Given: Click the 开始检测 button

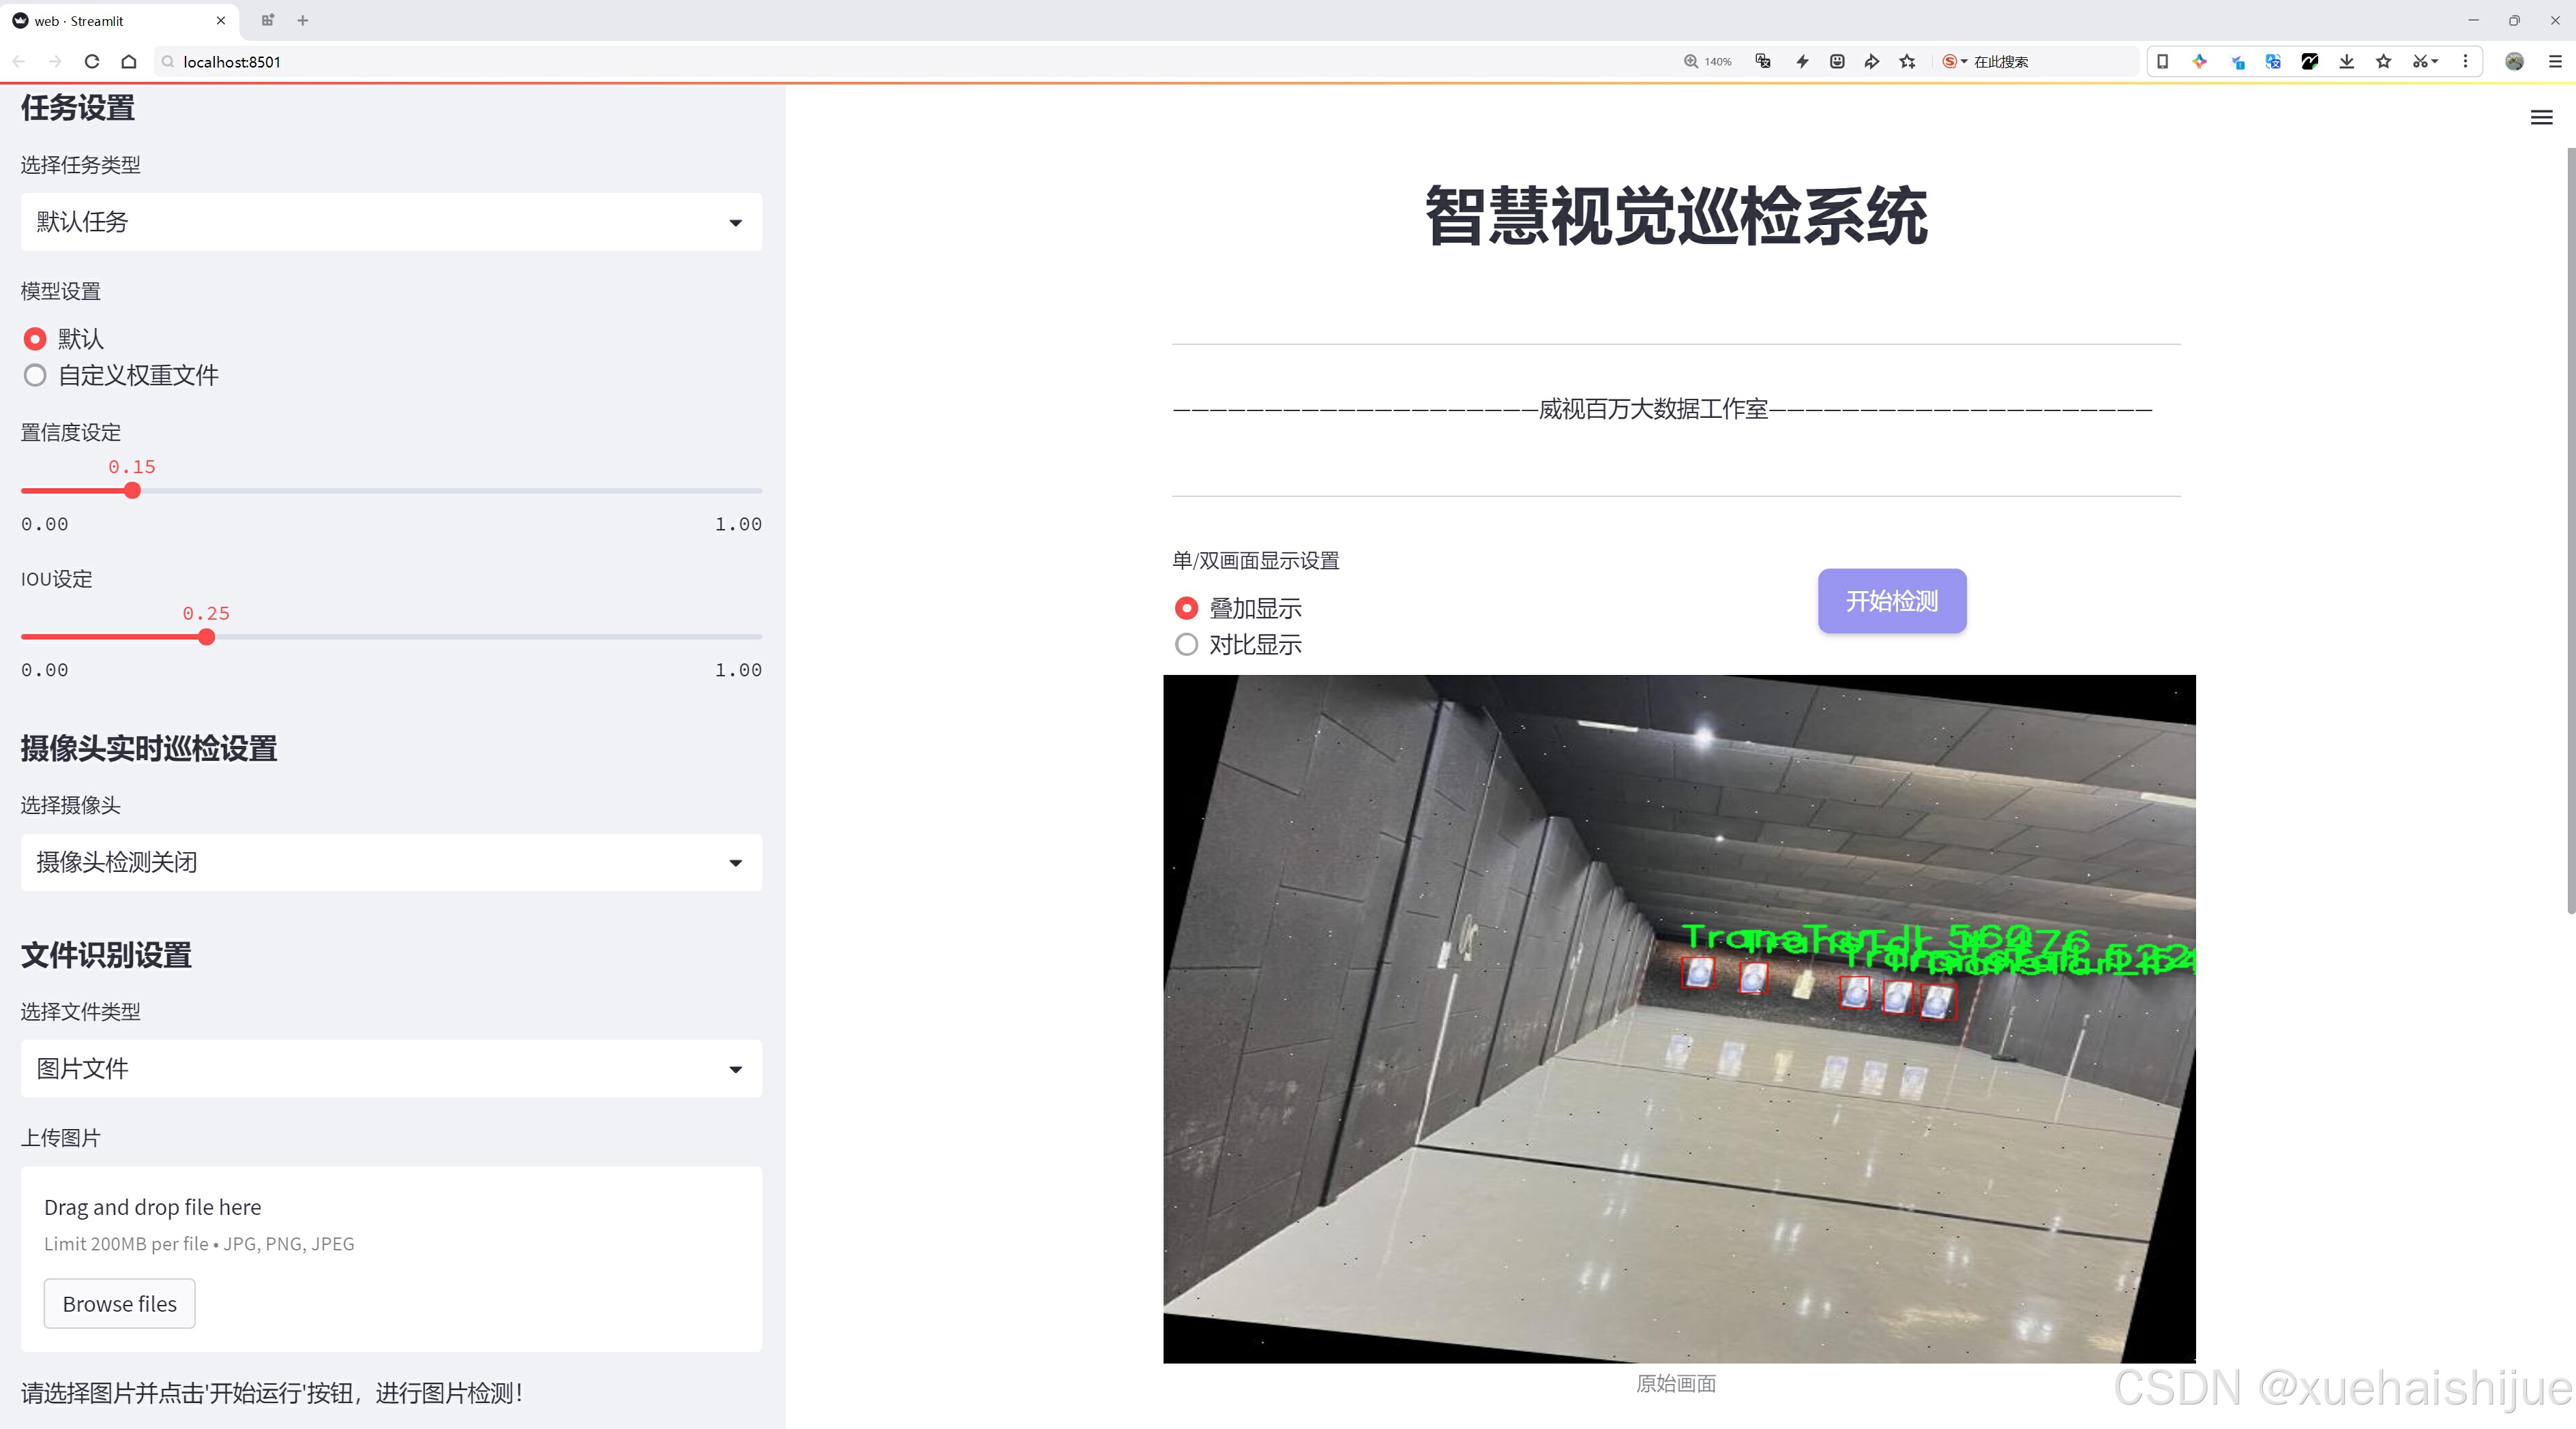Looking at the screenshot, I should point(1892,601).
